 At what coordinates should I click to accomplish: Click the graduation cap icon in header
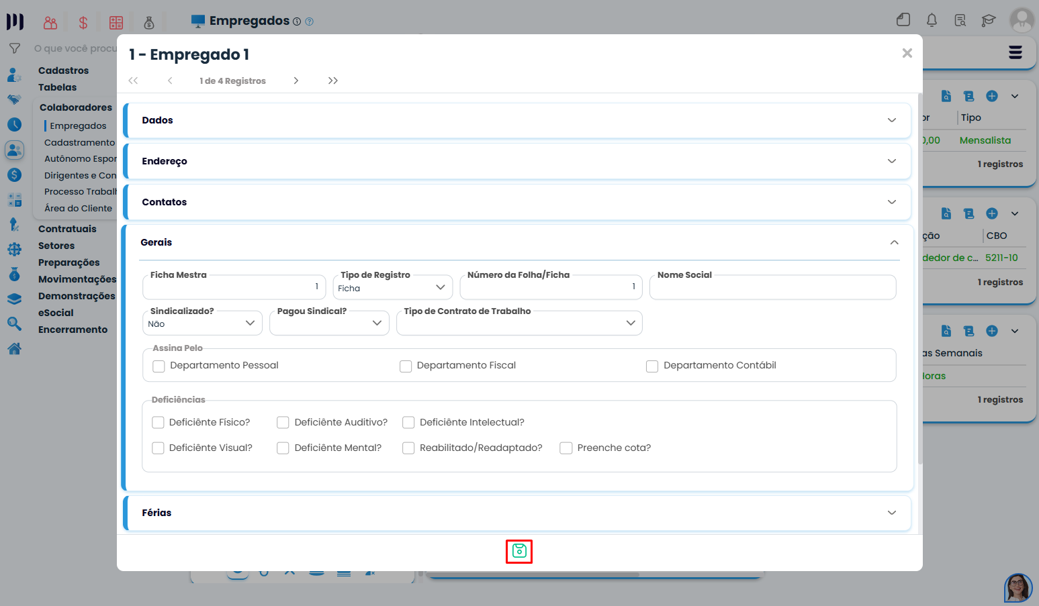coord(988,20)
